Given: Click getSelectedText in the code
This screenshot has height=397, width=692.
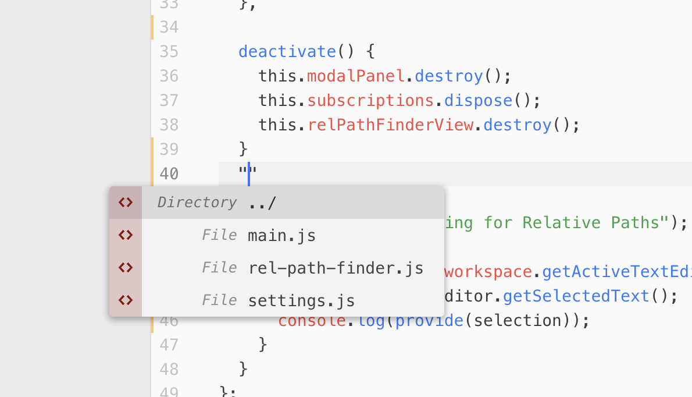Looking at the screenshot, I should (575, 296).
